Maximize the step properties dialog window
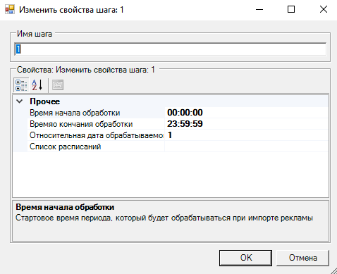Viewport: 337px width, 274px height. click(x=291, y=9)
